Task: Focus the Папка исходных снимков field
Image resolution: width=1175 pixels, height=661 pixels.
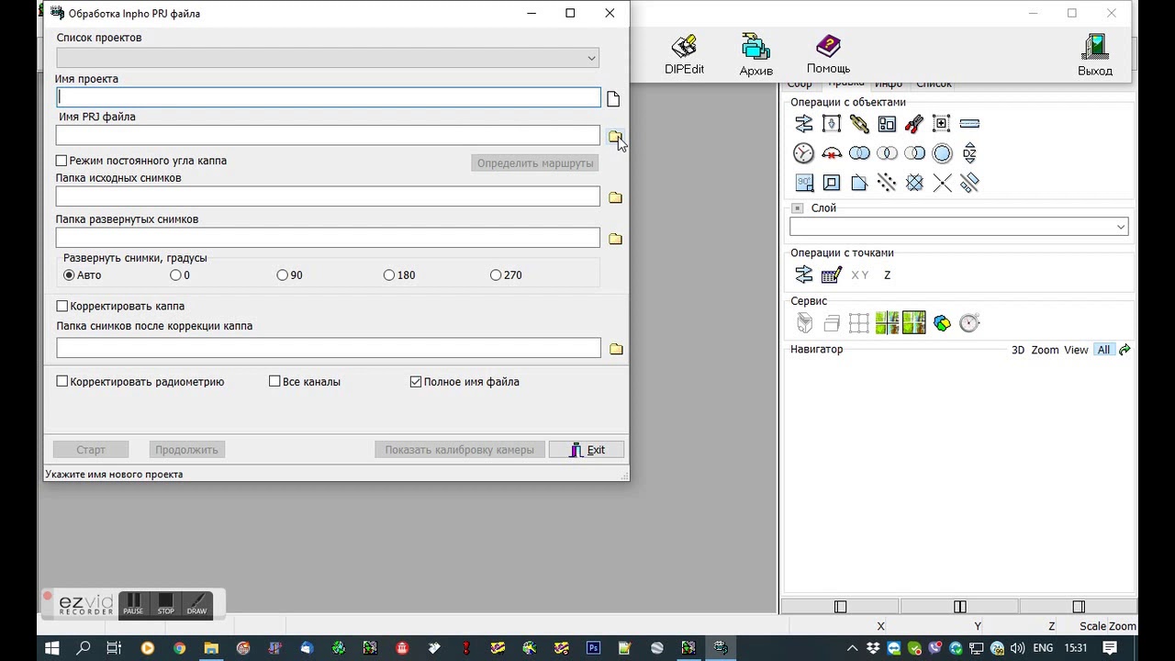Action: point(328,196)
